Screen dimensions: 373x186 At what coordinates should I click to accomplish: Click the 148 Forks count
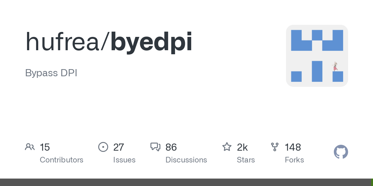point(293,147)
